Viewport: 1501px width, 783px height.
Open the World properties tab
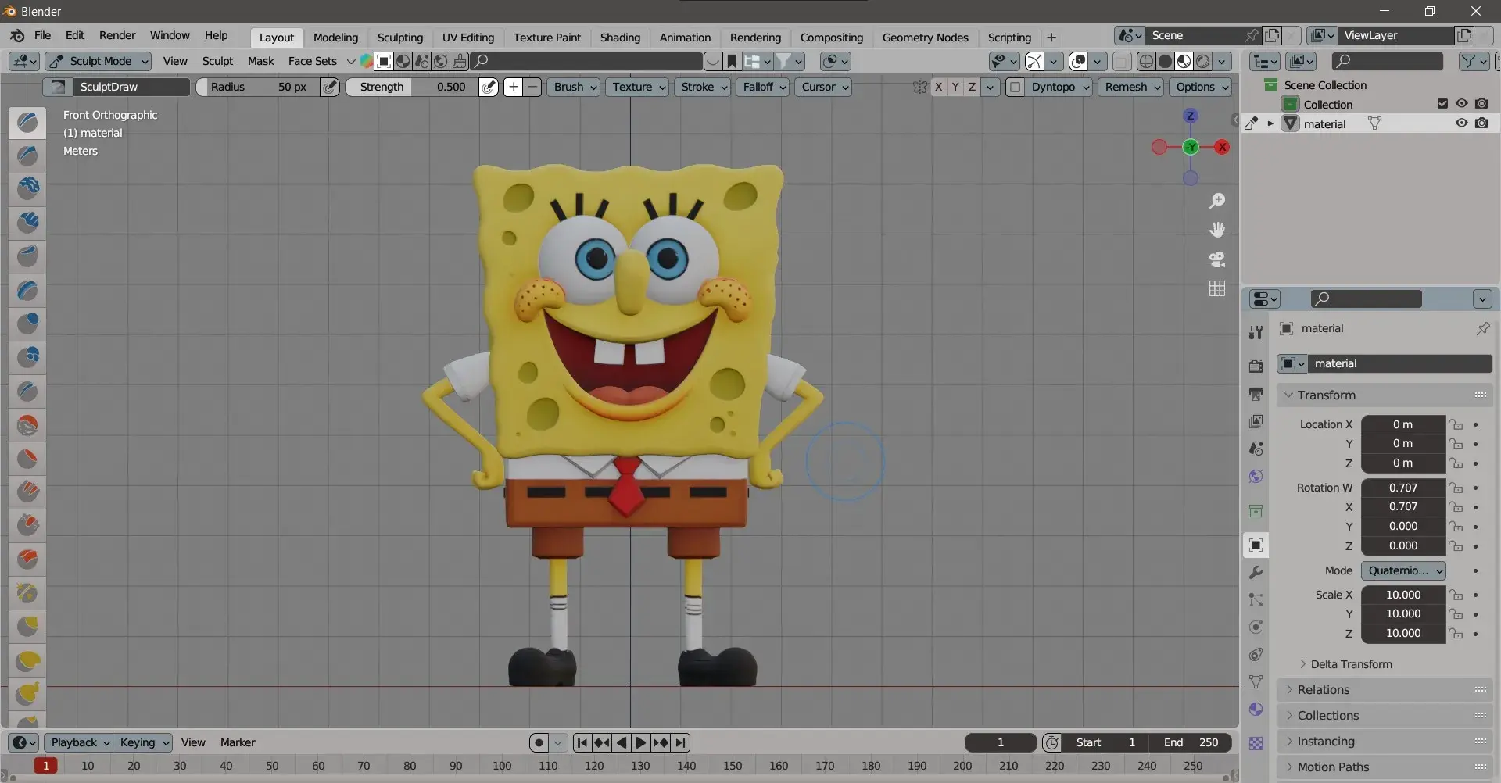click(1256, 476)
